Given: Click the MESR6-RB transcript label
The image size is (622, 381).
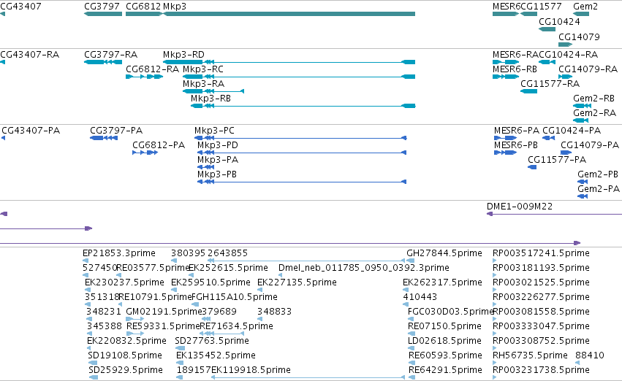Looking at the screenshot, I should [x=515, y=69].
